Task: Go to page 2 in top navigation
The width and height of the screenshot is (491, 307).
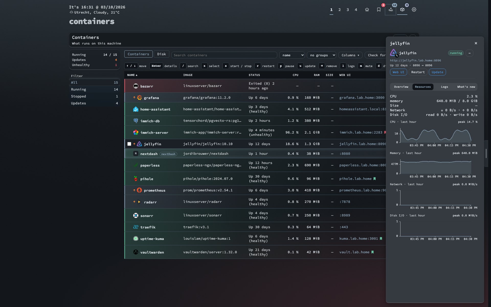Action: (x=339, y=10)
